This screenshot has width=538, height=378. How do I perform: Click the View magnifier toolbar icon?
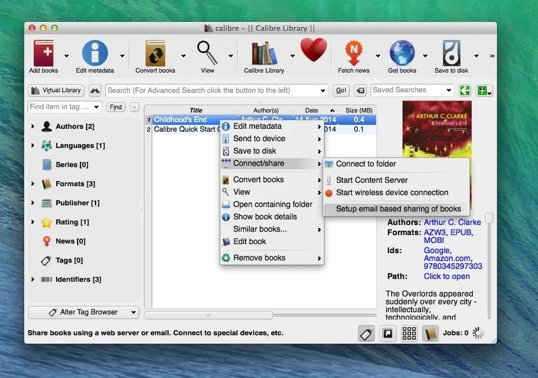coord(207,53)
